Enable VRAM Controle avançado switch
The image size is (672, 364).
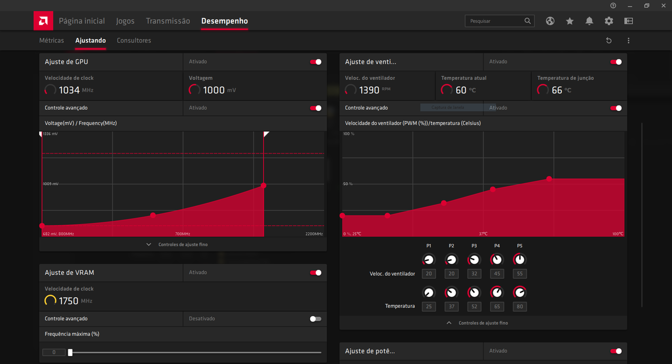[316, 319]
